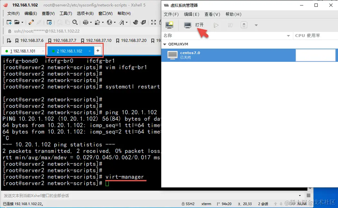Click the Xagent icon next to the spiral
The width and height of the screenshot is (338, 208).
pyautogui.click(x=143, y=22)
